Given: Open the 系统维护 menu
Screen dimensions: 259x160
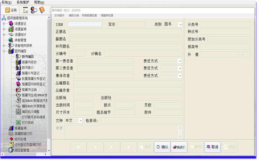Looking at the screenshot, I should click(x=23, y=2).
